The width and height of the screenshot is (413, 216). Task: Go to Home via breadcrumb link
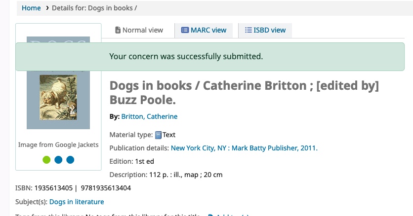pyautogui.click(x=31, y=8)
